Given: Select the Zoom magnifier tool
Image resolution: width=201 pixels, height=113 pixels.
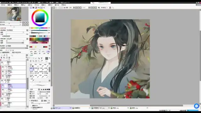Looking at the screenshot, I should tap(33, 61).
